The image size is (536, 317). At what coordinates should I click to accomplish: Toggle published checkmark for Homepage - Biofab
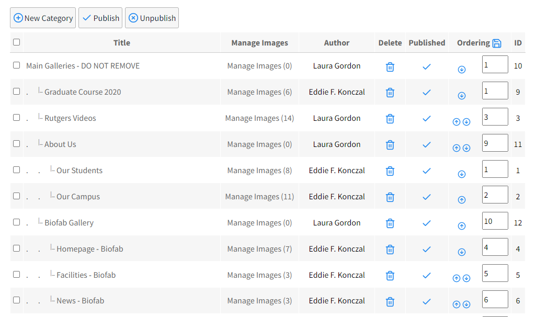coord(427,250)
